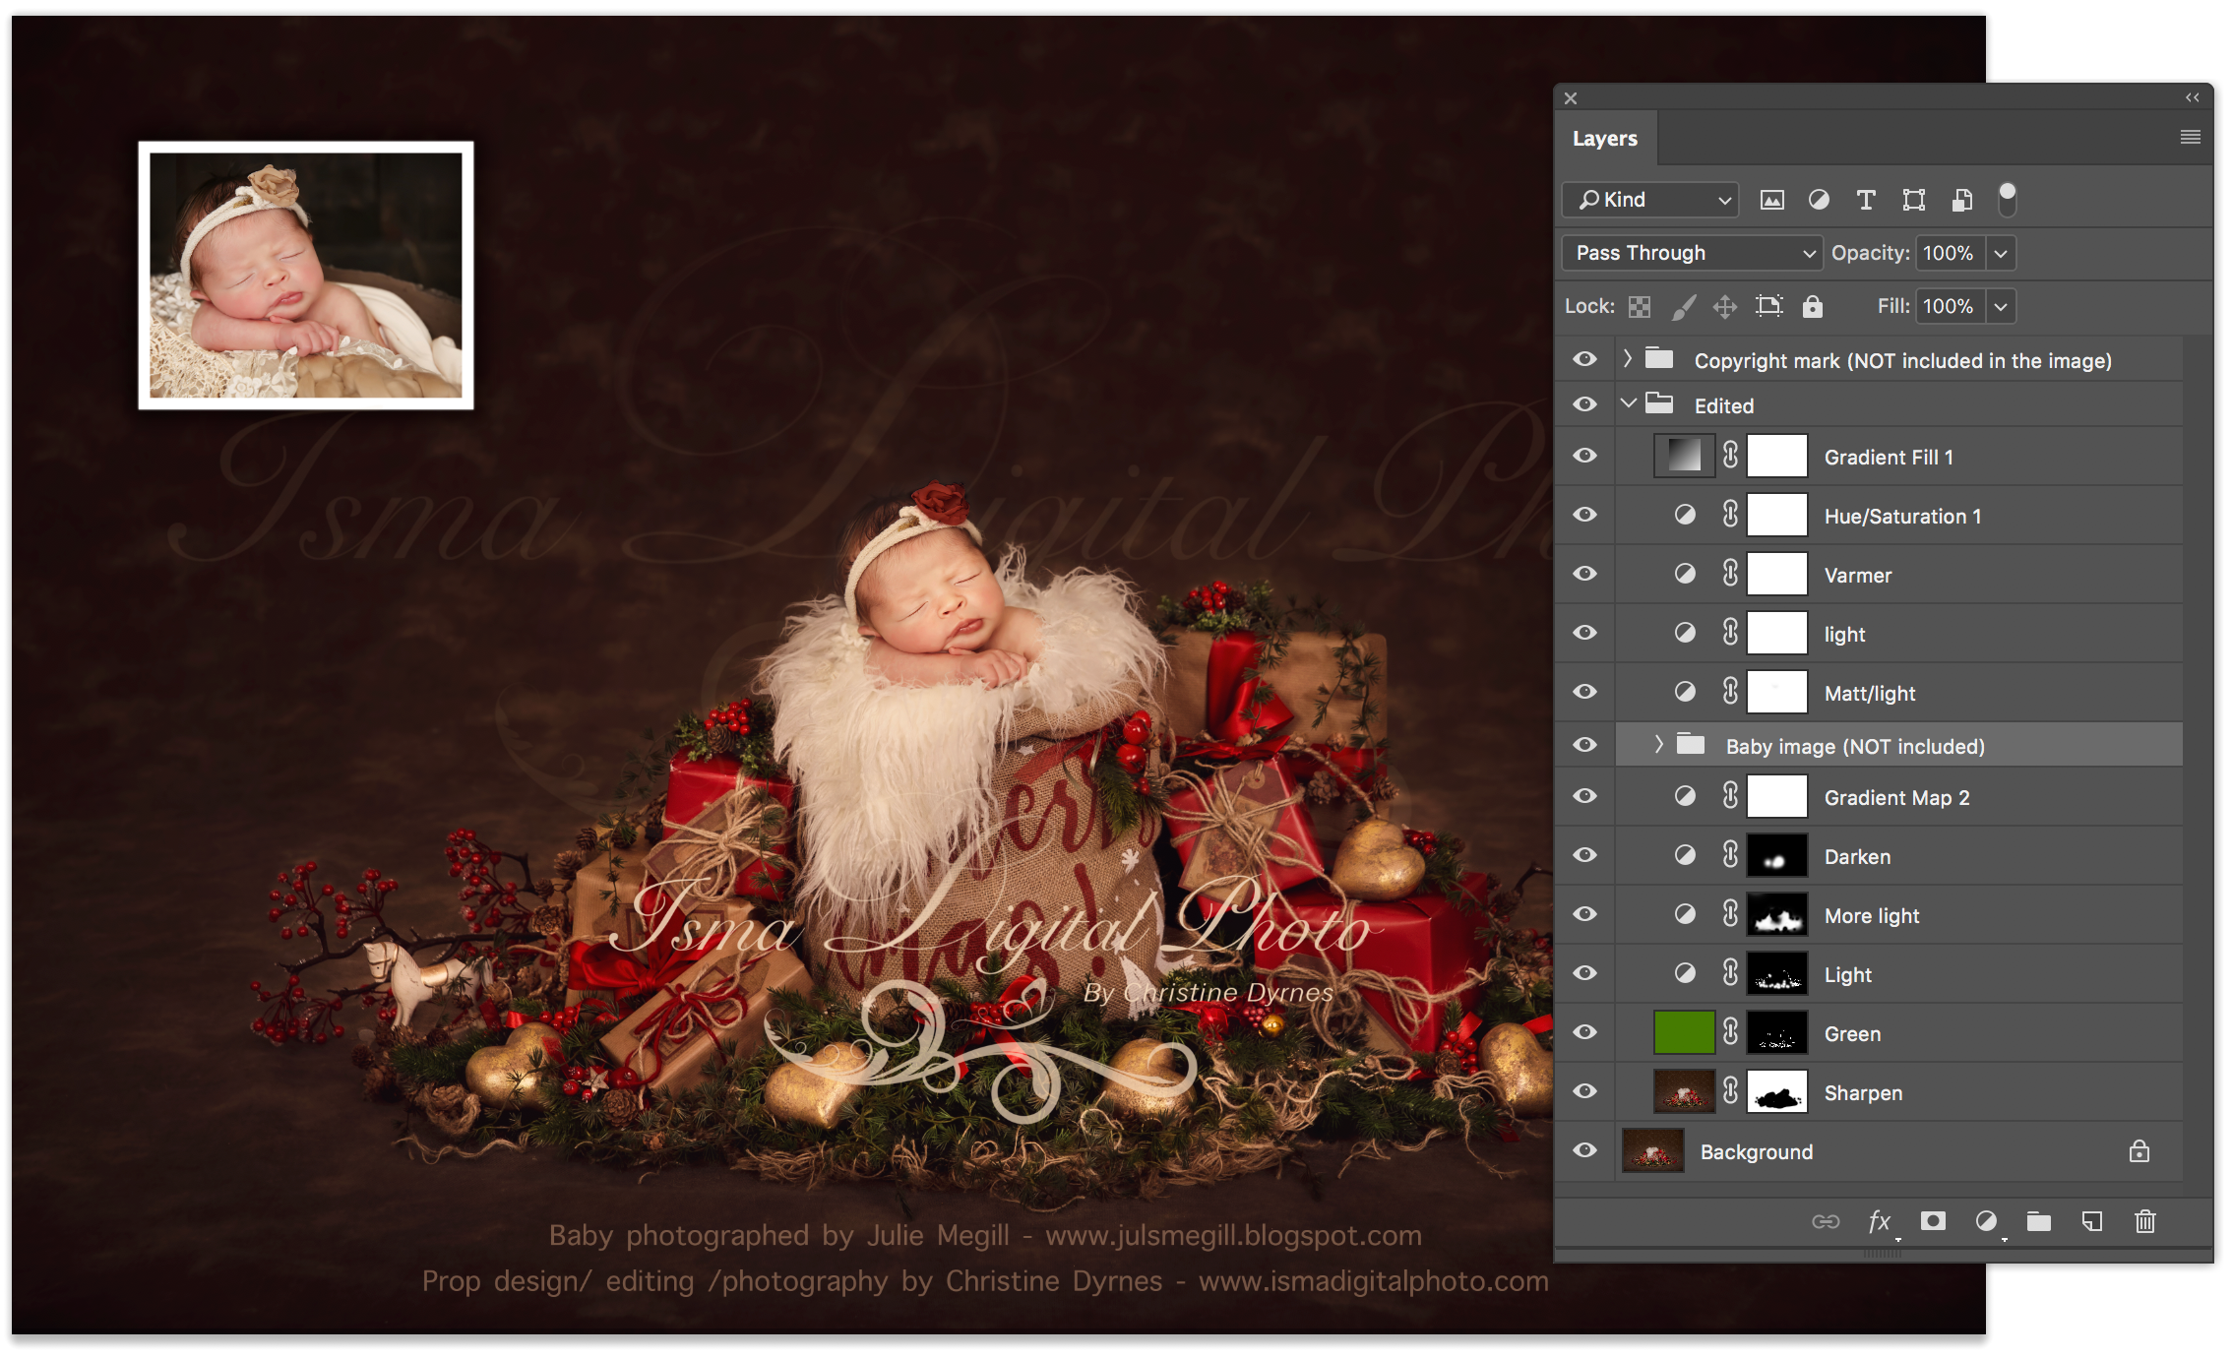
Task: Lock position move icon
Action: [x=1725, y=307]
